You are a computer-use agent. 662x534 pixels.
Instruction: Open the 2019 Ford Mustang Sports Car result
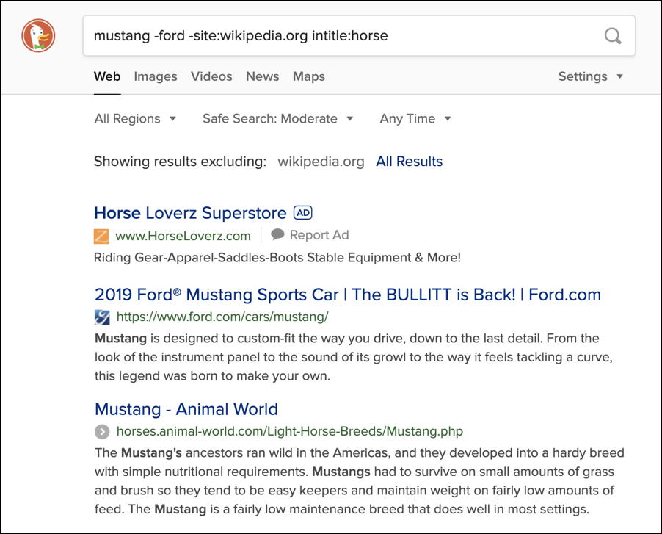[348, 295]
